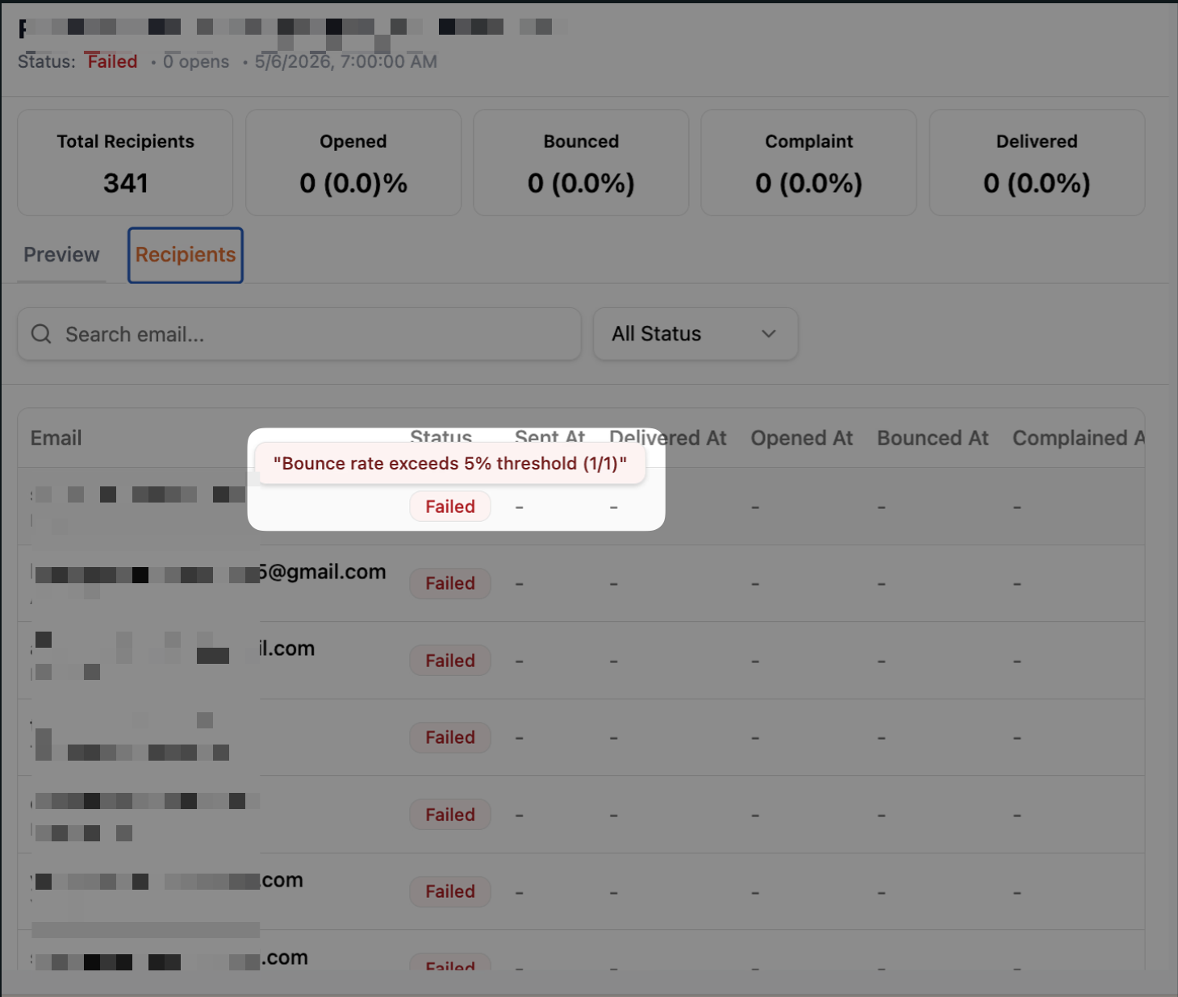
Task: Click the Opened 0 (0.0)% stat card
Action: tap(353, 163)
